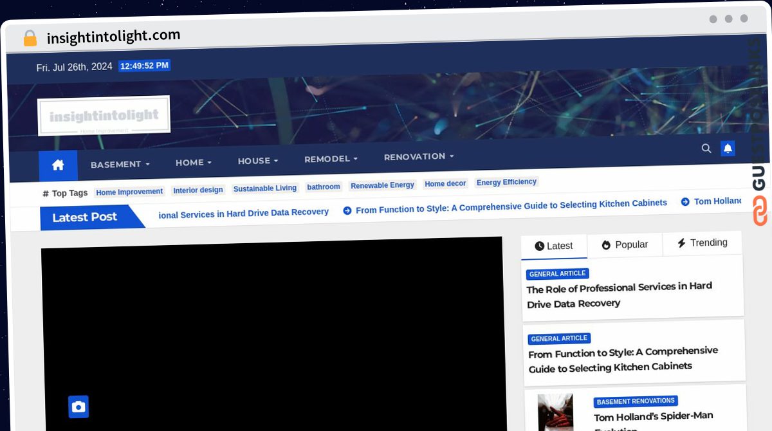Go to the home icon in navigation
This screenshot has width=772, height=431.
tap(58, 165)
